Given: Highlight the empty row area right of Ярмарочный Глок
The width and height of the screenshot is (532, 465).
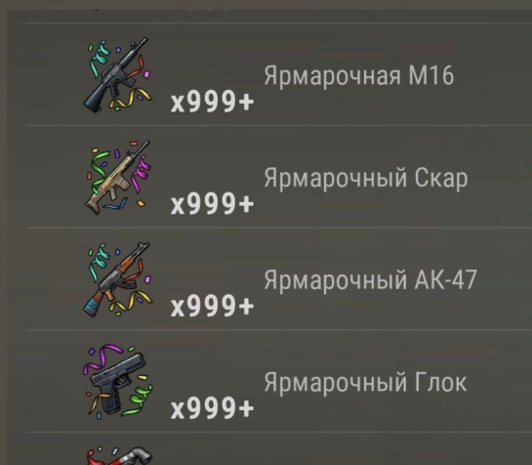Looking at the screenshot, I should (x=500, y=381).
